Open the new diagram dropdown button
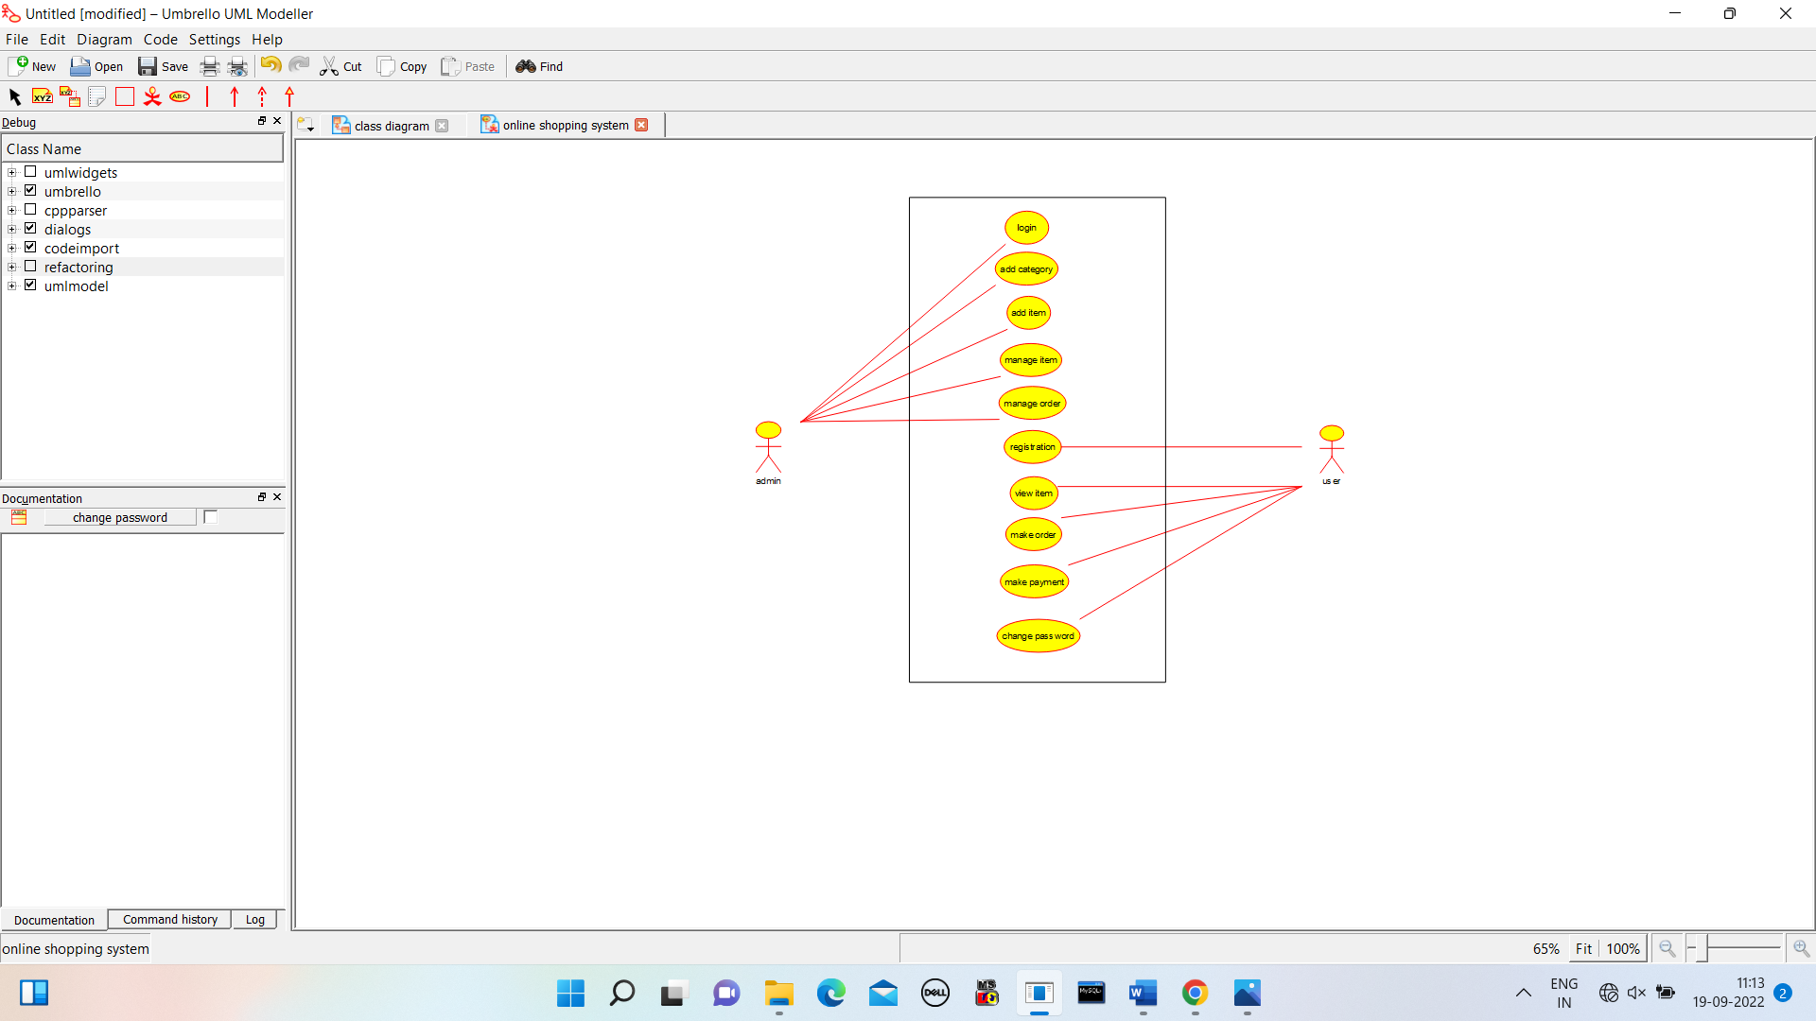The height and width of the screenshot is (1021, 1816). pyautogui.click(x=306, y=125)
